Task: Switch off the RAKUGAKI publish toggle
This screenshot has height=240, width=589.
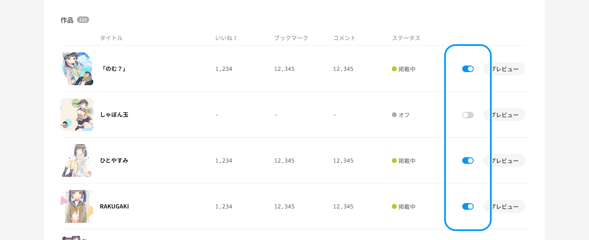Action: (x=468, y=206)
